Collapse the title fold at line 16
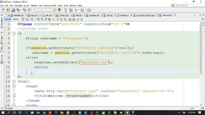The image size is (205, 115). 14,96
